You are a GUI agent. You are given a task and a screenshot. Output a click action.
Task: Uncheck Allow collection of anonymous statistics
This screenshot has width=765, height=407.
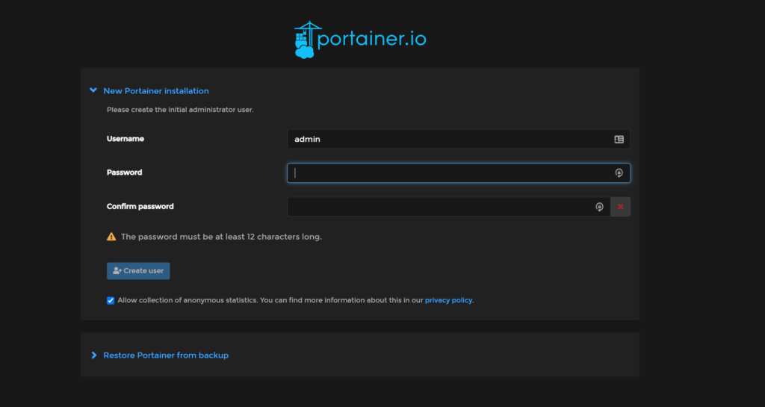(x=111, y=300)
